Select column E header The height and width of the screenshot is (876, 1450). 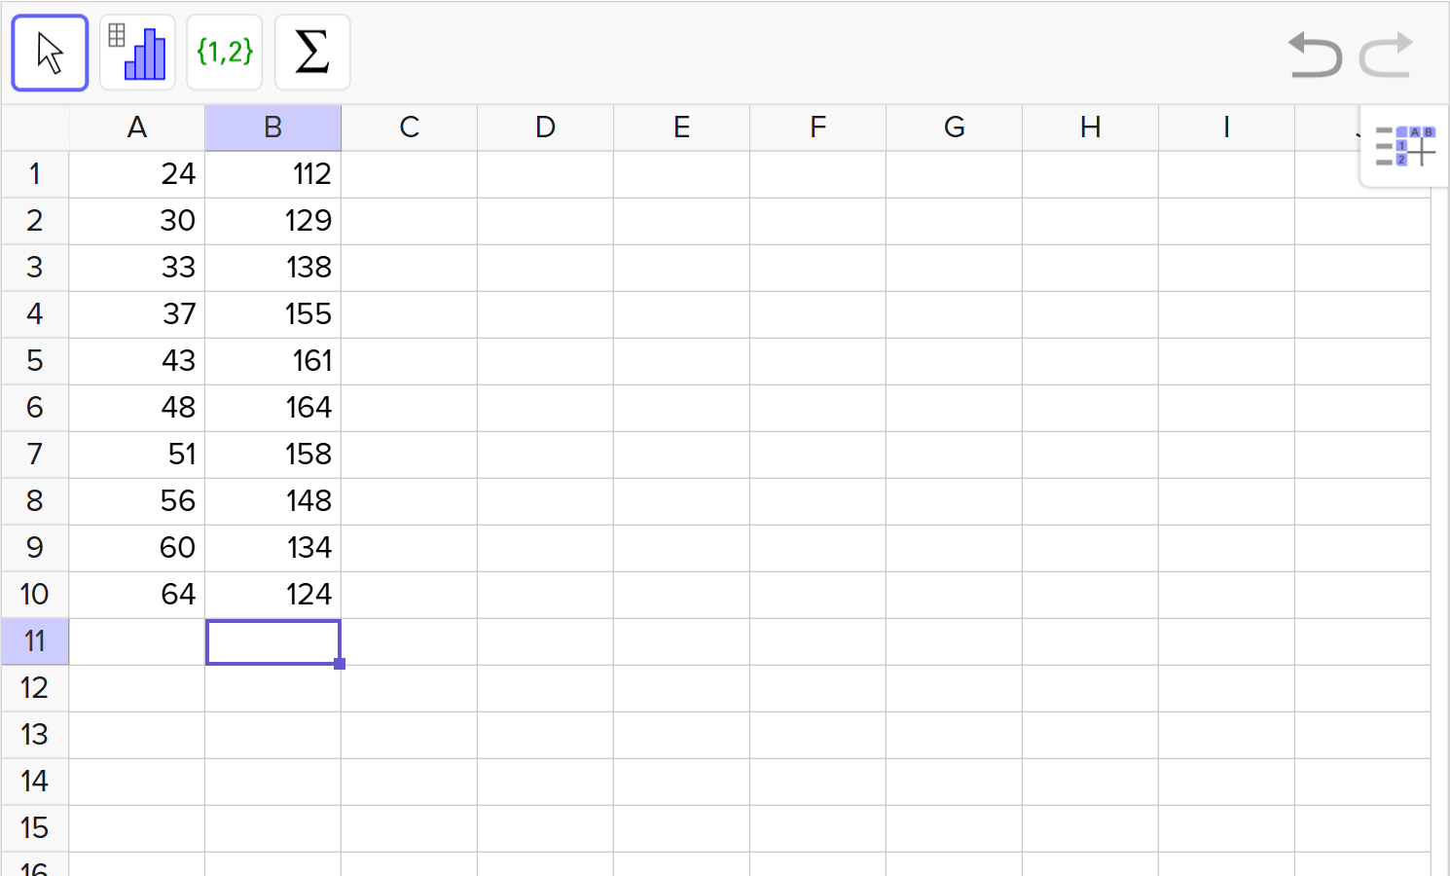click(x=682, y=128)
